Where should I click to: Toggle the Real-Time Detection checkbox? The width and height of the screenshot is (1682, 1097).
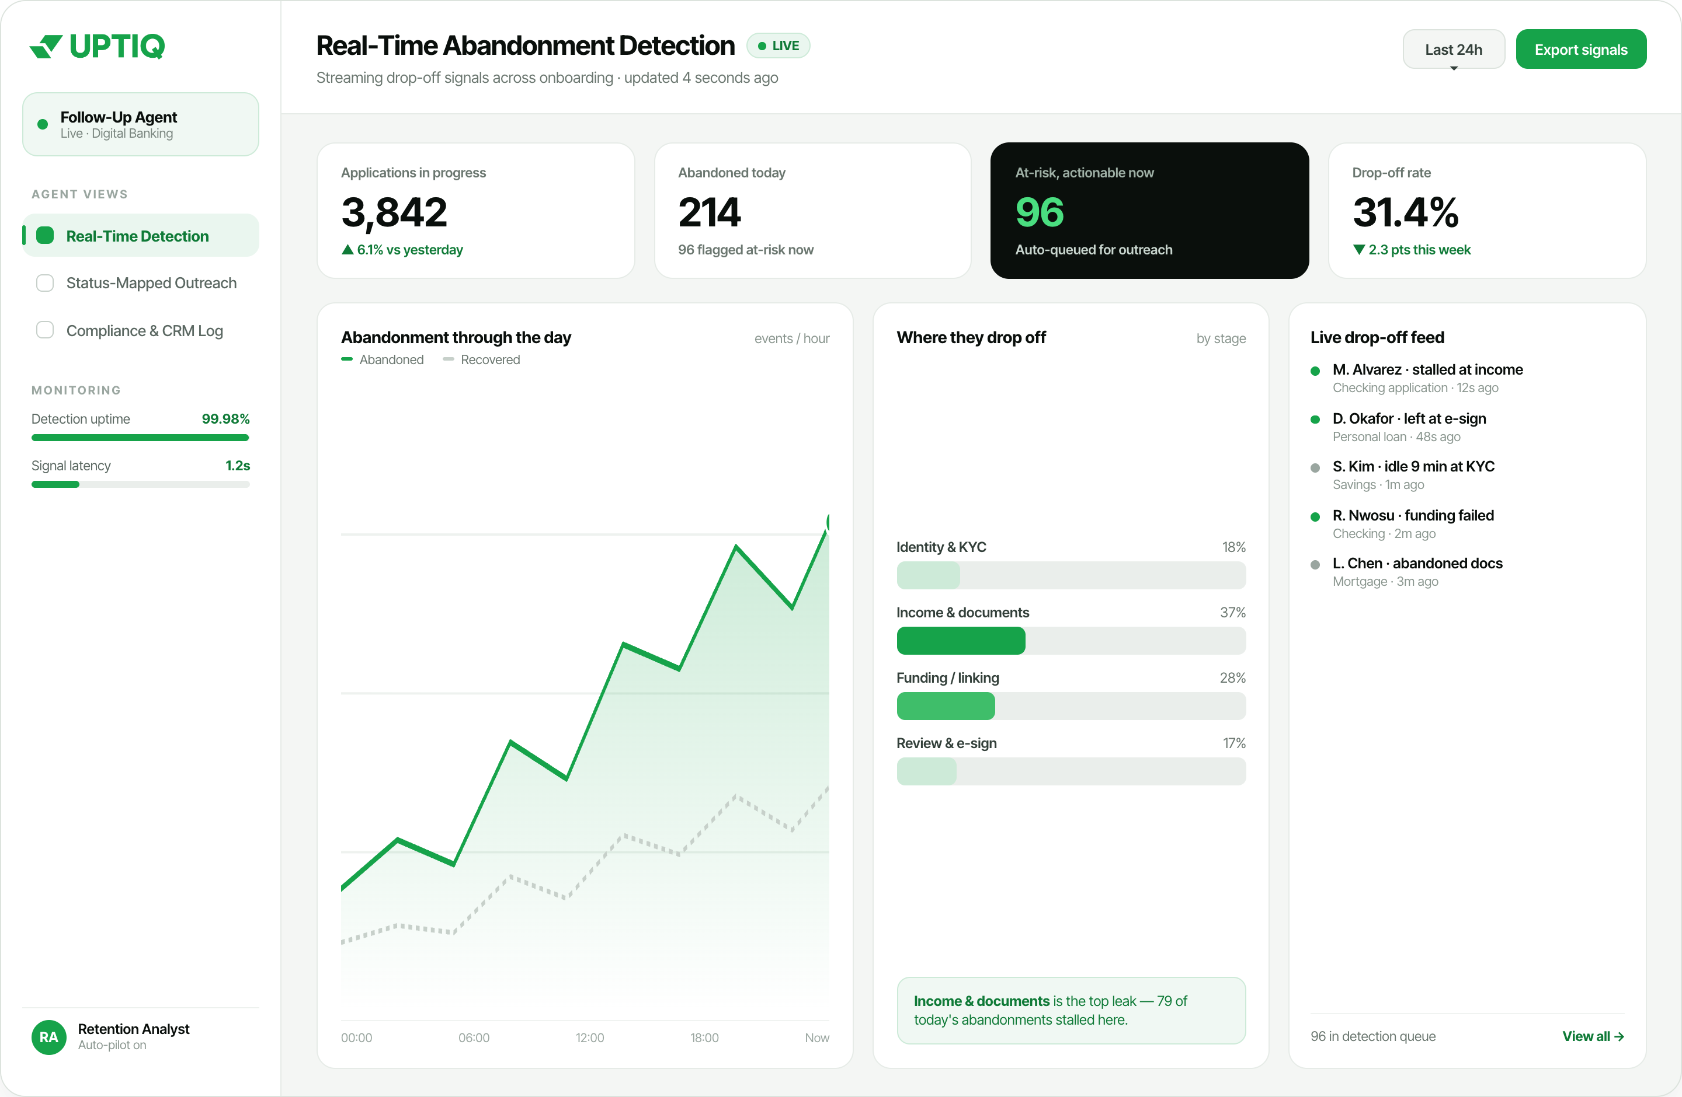[x=44, y=236]
